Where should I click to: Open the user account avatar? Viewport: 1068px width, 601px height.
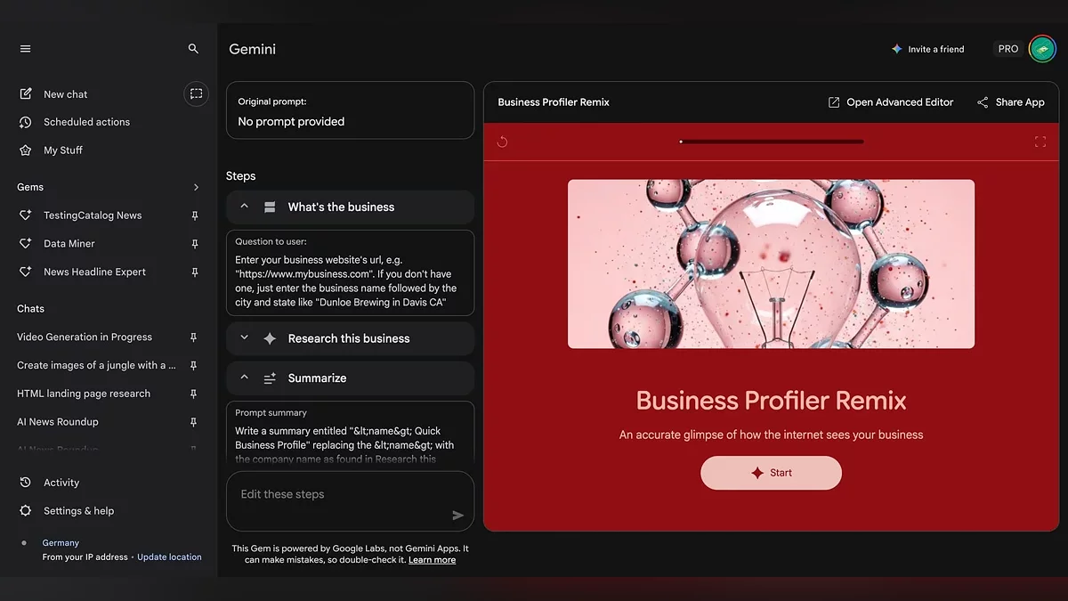[1042, 49]
